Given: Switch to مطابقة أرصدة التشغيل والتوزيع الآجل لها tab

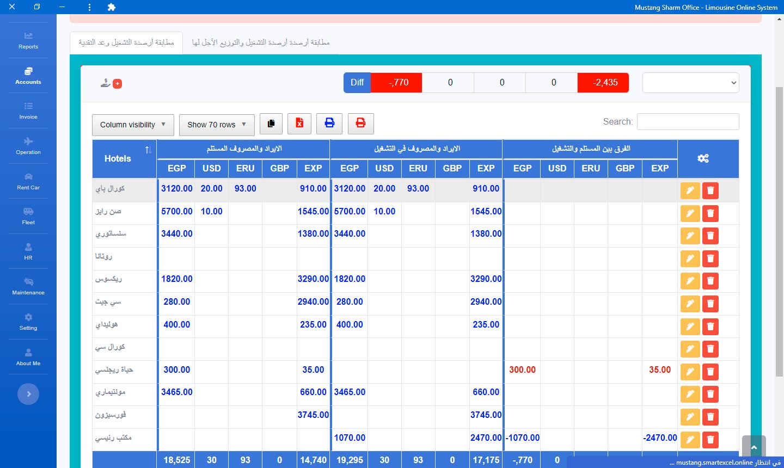Looking at the screenshot, I should pos(260,42).
